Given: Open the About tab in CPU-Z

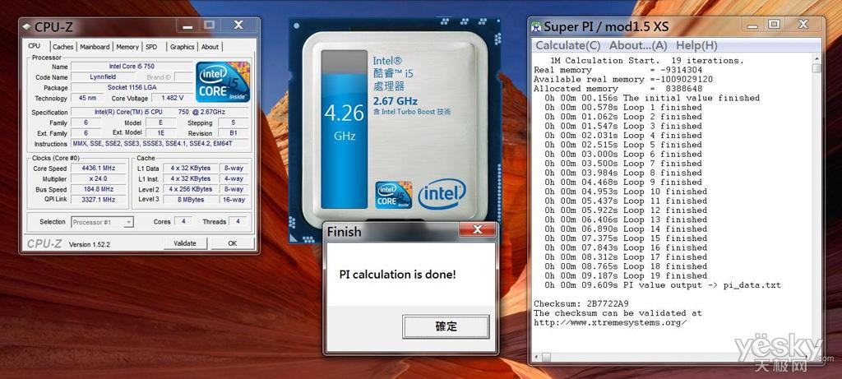Looking at the screenshot, I should pos(210,47).
